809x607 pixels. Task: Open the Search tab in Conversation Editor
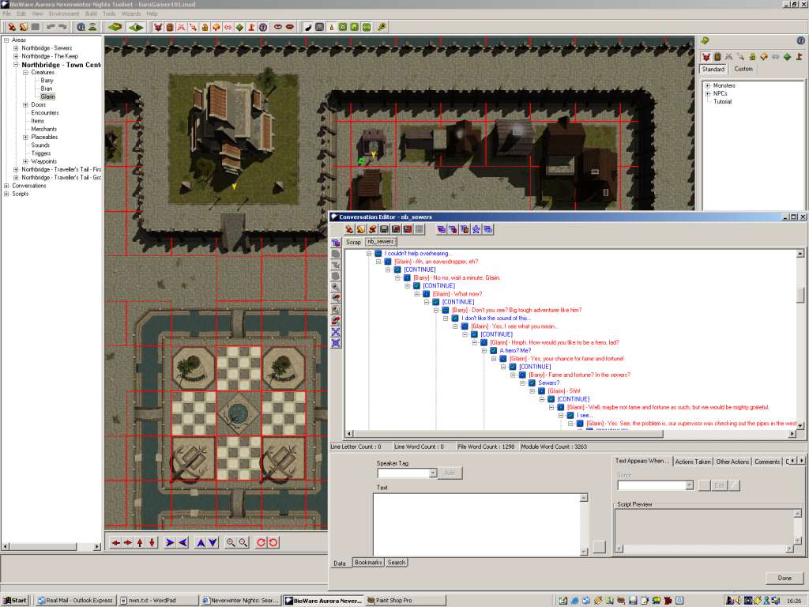397,563
